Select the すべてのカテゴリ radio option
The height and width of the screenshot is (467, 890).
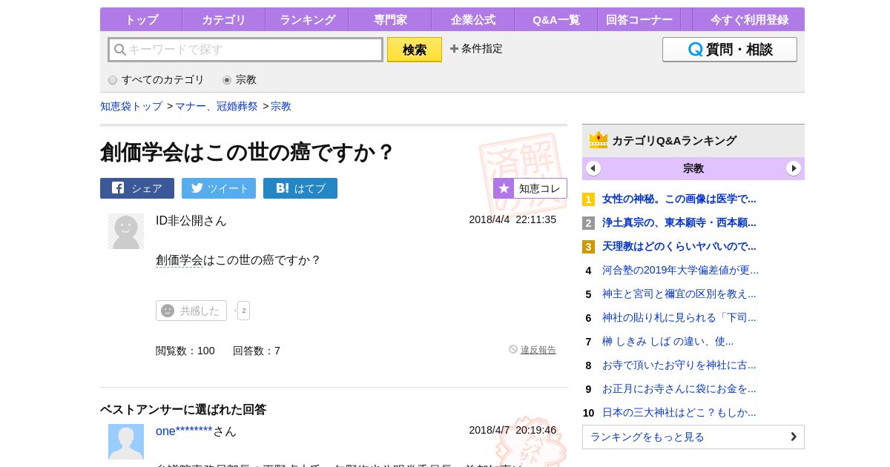[113, 80]
